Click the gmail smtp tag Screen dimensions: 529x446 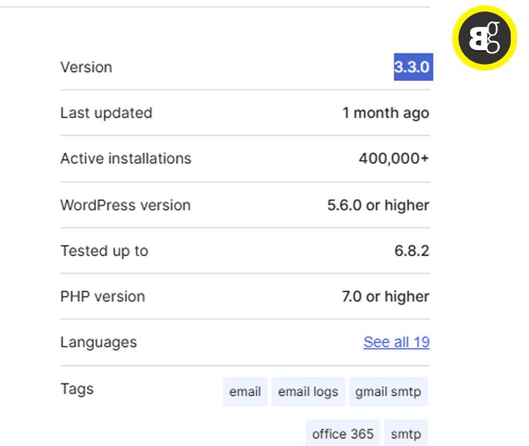coord(388,392)
